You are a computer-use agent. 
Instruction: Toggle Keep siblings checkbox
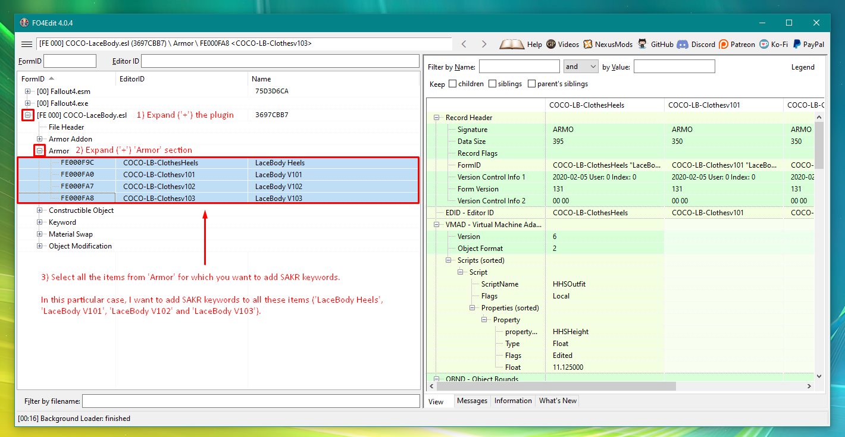492,84
